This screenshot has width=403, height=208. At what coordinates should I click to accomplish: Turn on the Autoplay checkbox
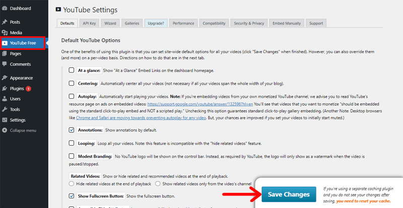[x=72, y=96]
